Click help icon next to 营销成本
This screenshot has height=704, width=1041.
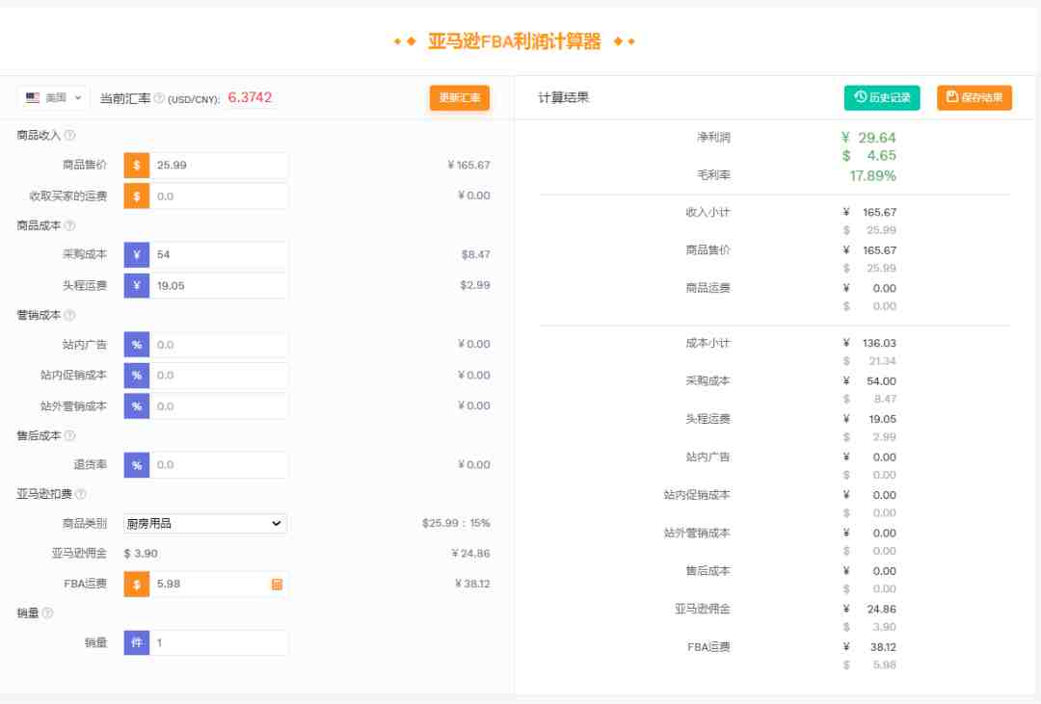point(69,315)
